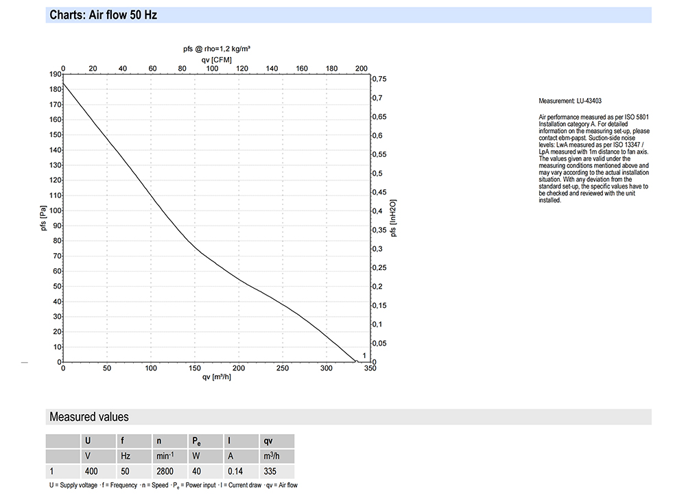Click the "U" column header in table
Screen dimensions: 686x504
[87, 442]
